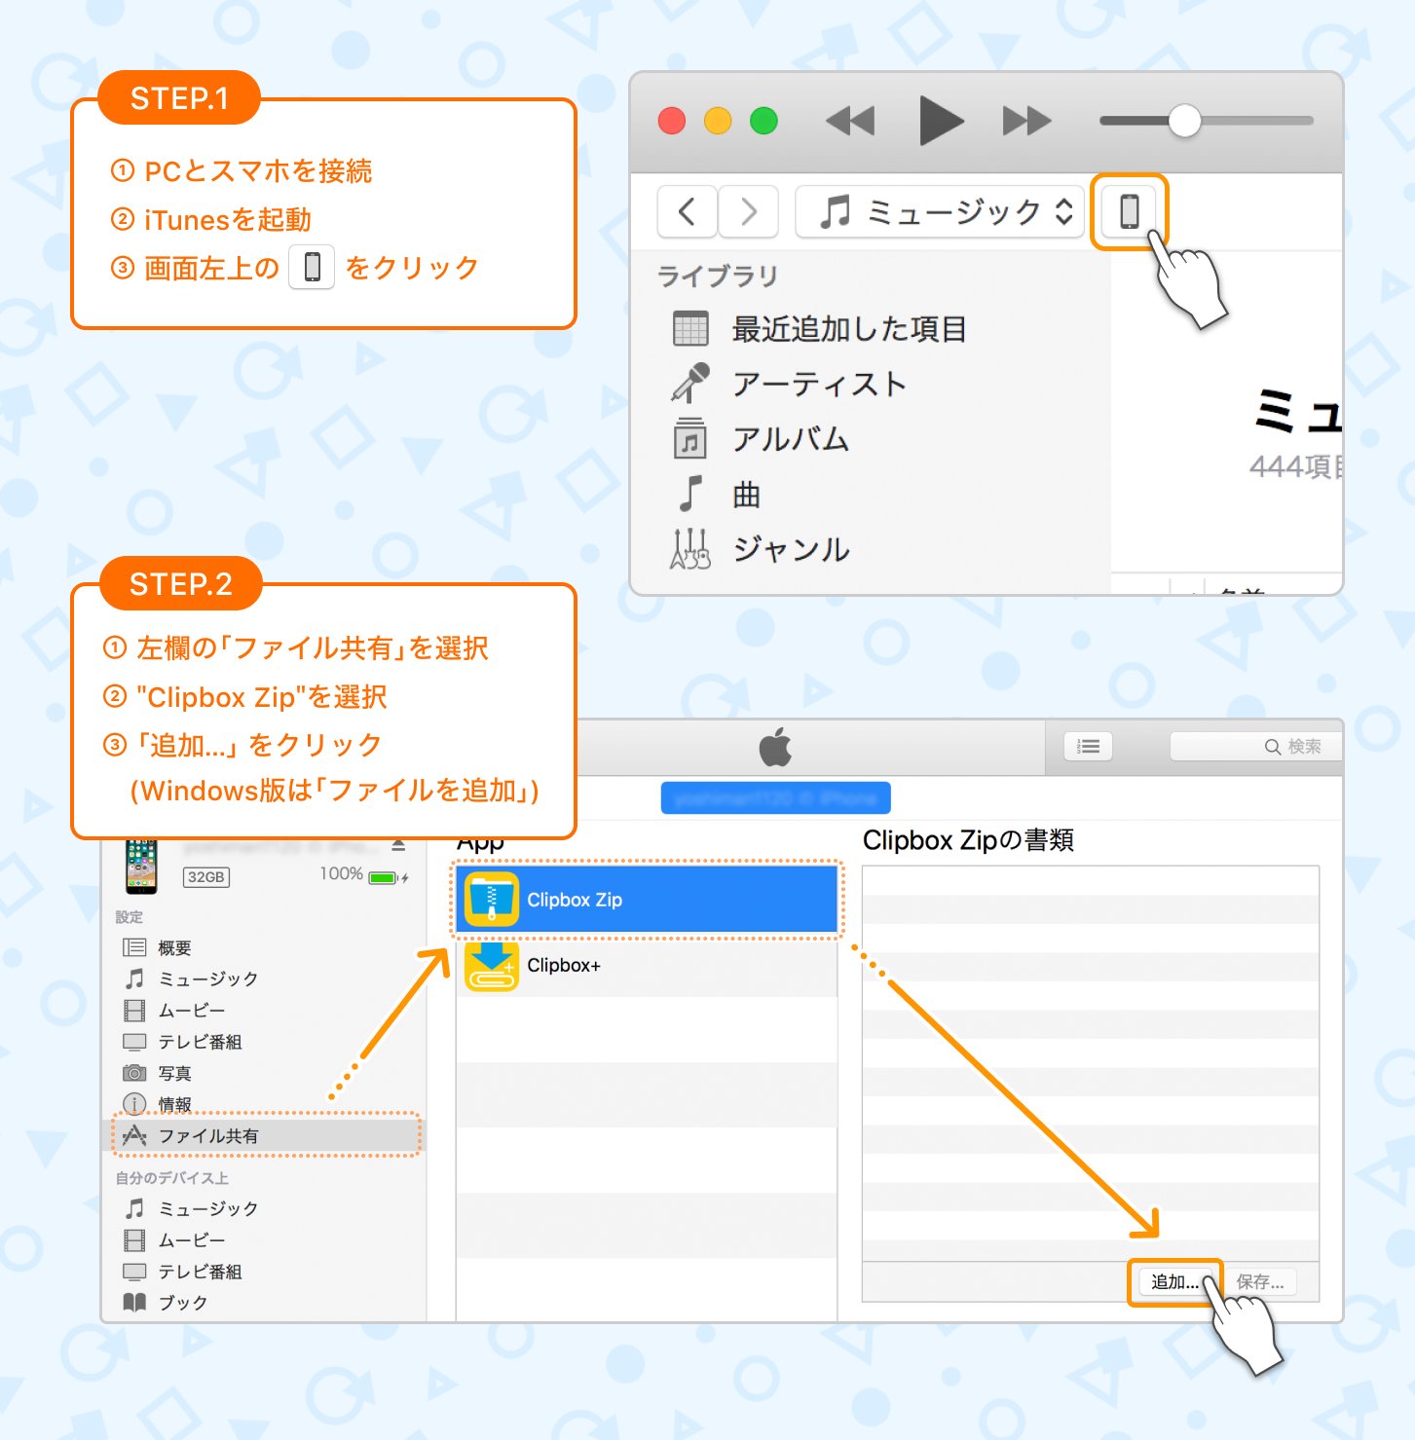The height and width of the screenshot is (1440, 1415).
Task: Click the 追加... button
Action: 1175,1282
